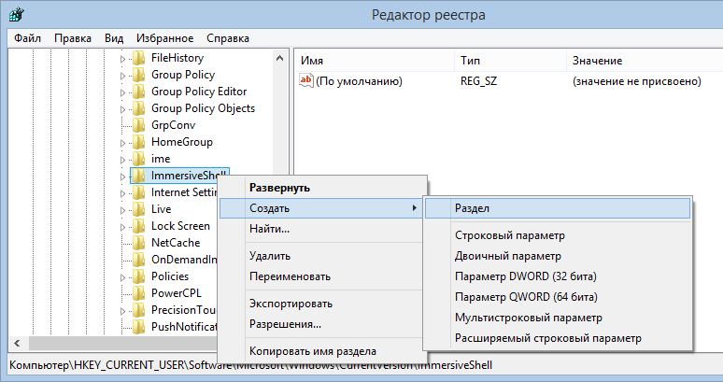Click Экспортировать in the context menu
This screenshot has width=723, height=382.
coord(291,304)
